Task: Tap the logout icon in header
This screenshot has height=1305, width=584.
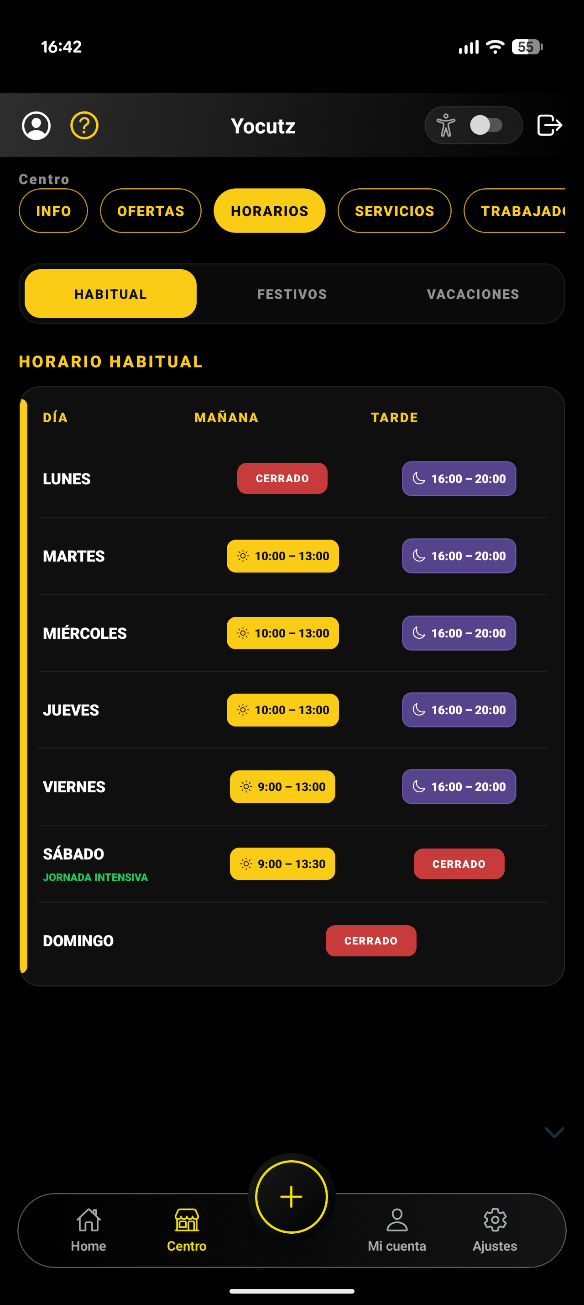Action: coord(549,125)
